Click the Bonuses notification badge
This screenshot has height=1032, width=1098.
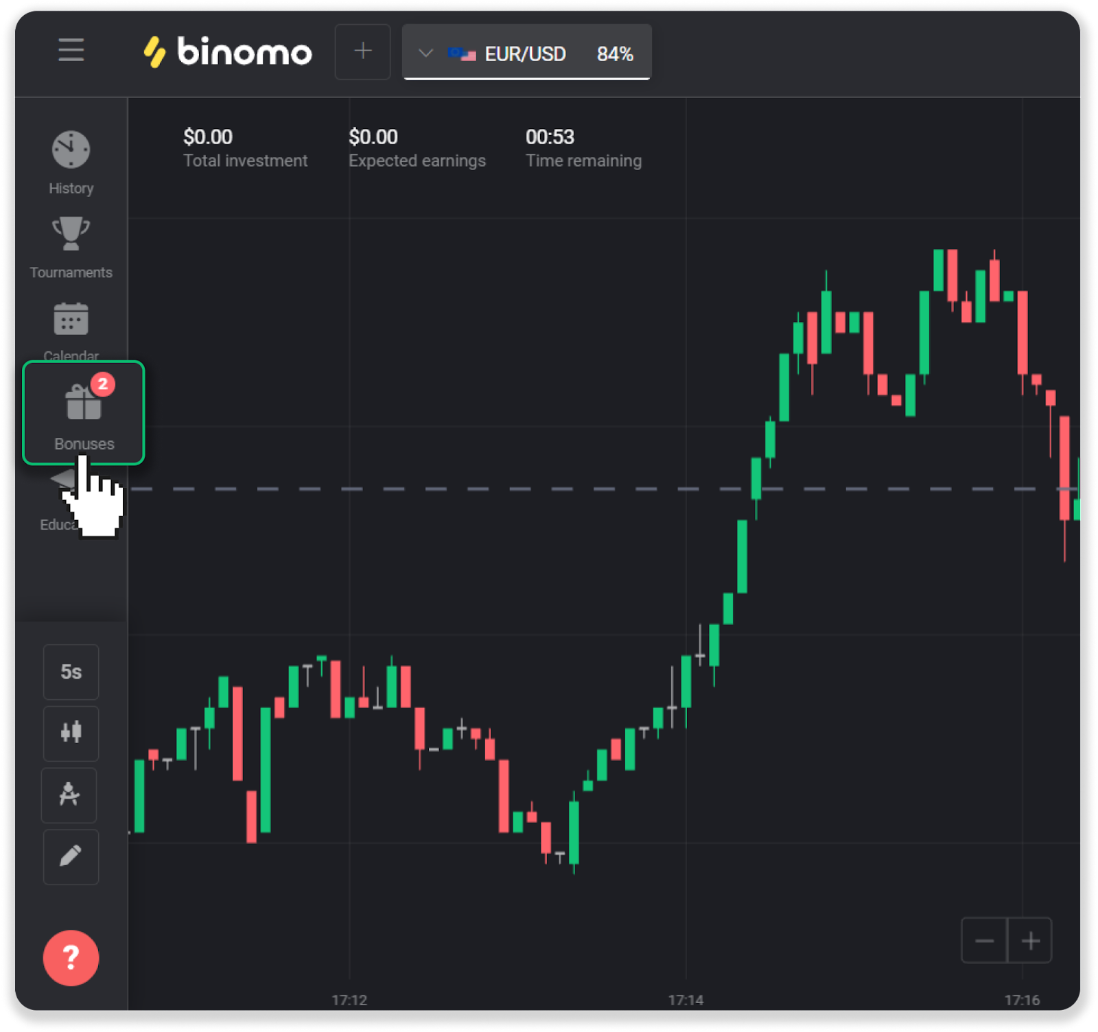[x=103, y=384]
